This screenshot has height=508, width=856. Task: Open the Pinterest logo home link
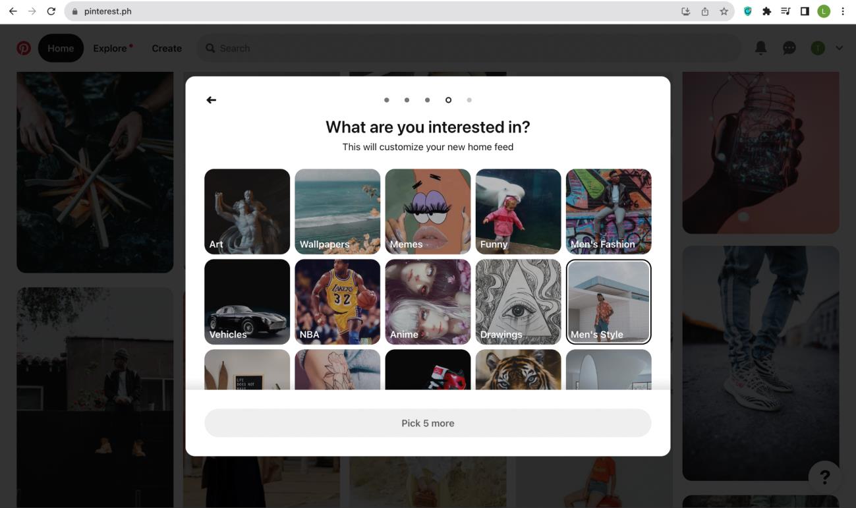pyautogui.click(x=24, y=48)
